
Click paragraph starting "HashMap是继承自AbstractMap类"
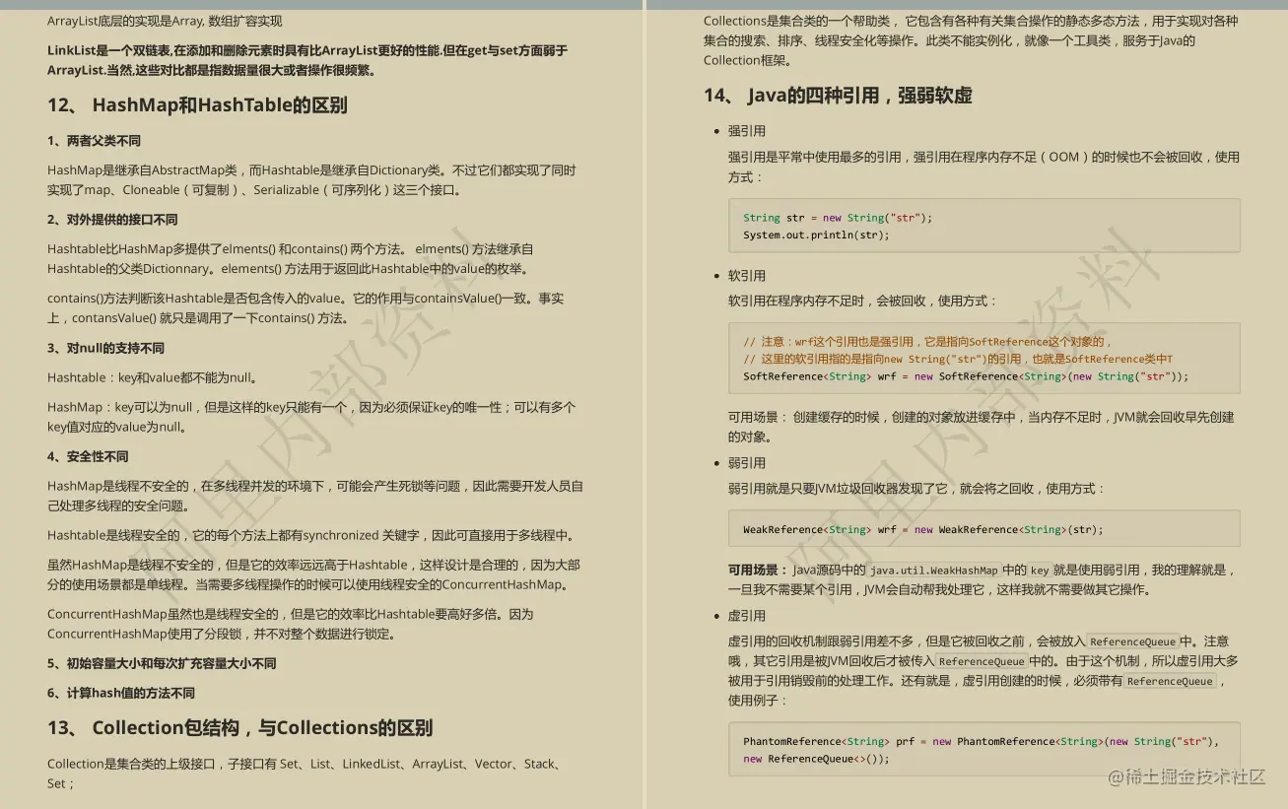[311, 180]
